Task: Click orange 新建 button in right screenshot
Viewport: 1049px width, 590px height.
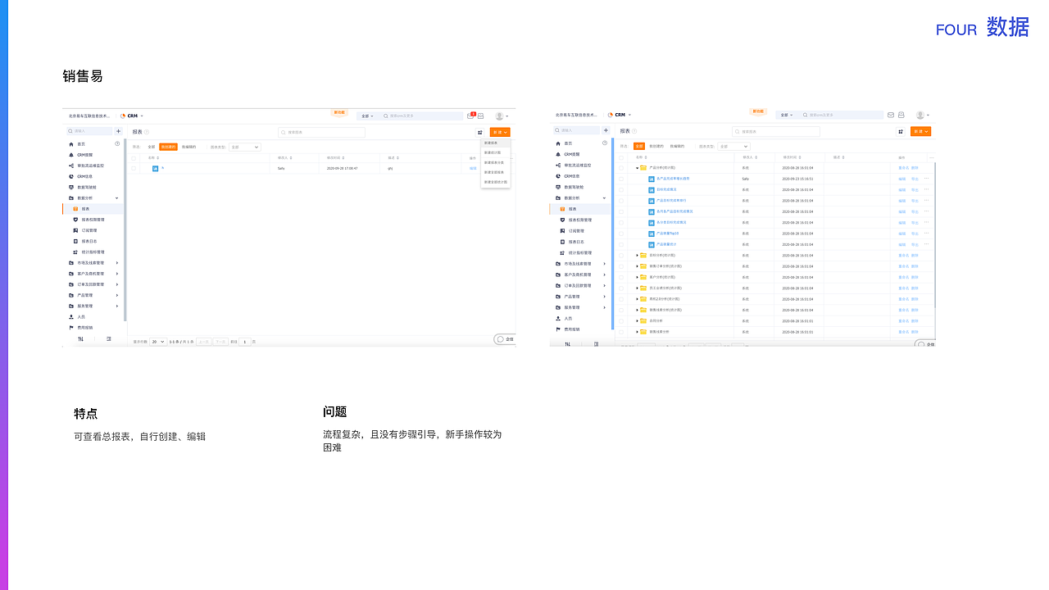Action: (920, 131)
